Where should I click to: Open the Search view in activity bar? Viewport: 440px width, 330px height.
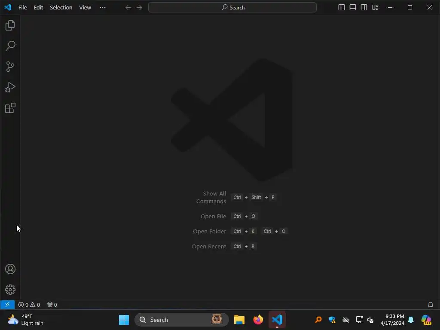pyautogui.click(x=10, y=46)
